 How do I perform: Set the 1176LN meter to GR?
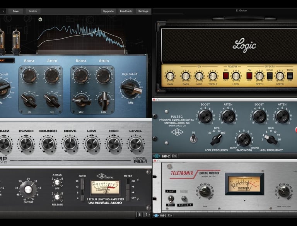coord(128,181)
